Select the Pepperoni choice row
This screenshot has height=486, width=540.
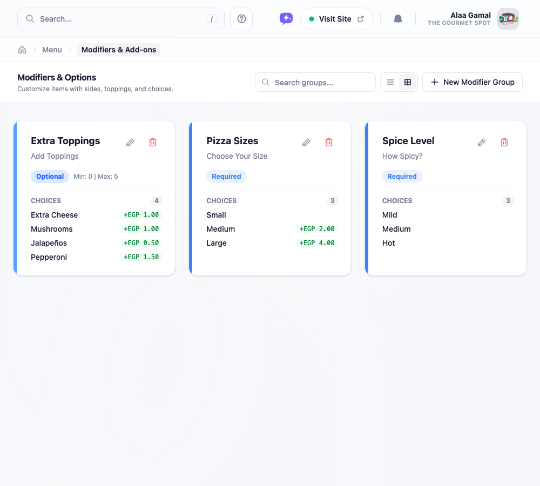(97, 257)
